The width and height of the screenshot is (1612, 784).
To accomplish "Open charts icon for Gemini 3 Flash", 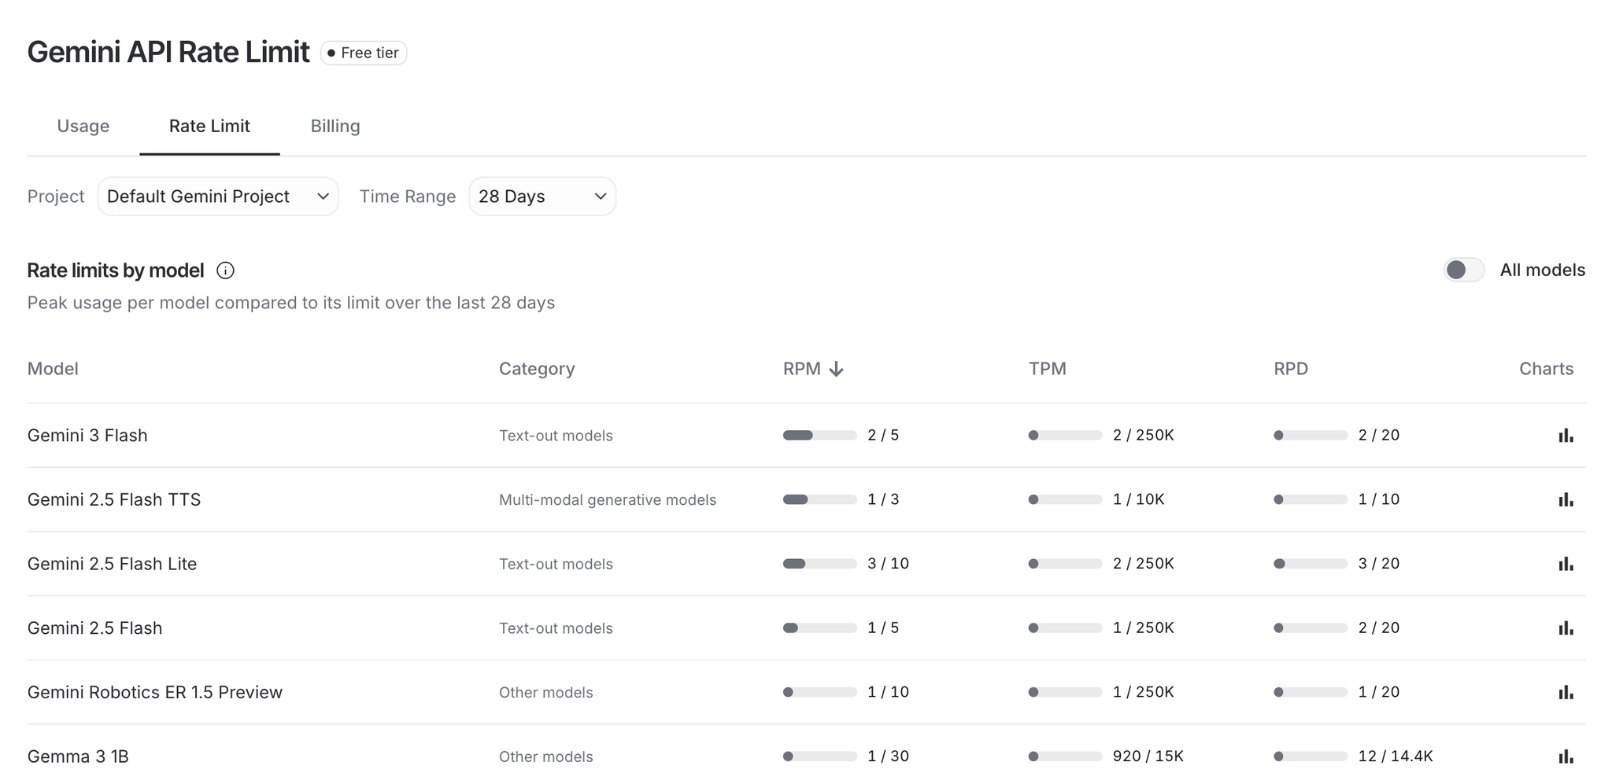I will click(x=1566, y=436).
